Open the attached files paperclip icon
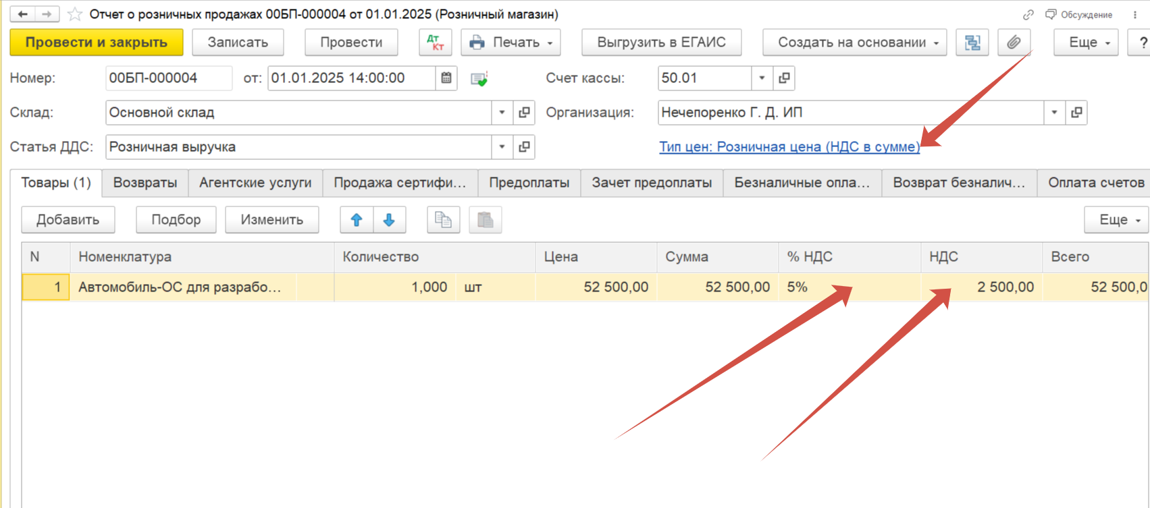This screenshot has height=508, width=1150. coord(1013,43)
